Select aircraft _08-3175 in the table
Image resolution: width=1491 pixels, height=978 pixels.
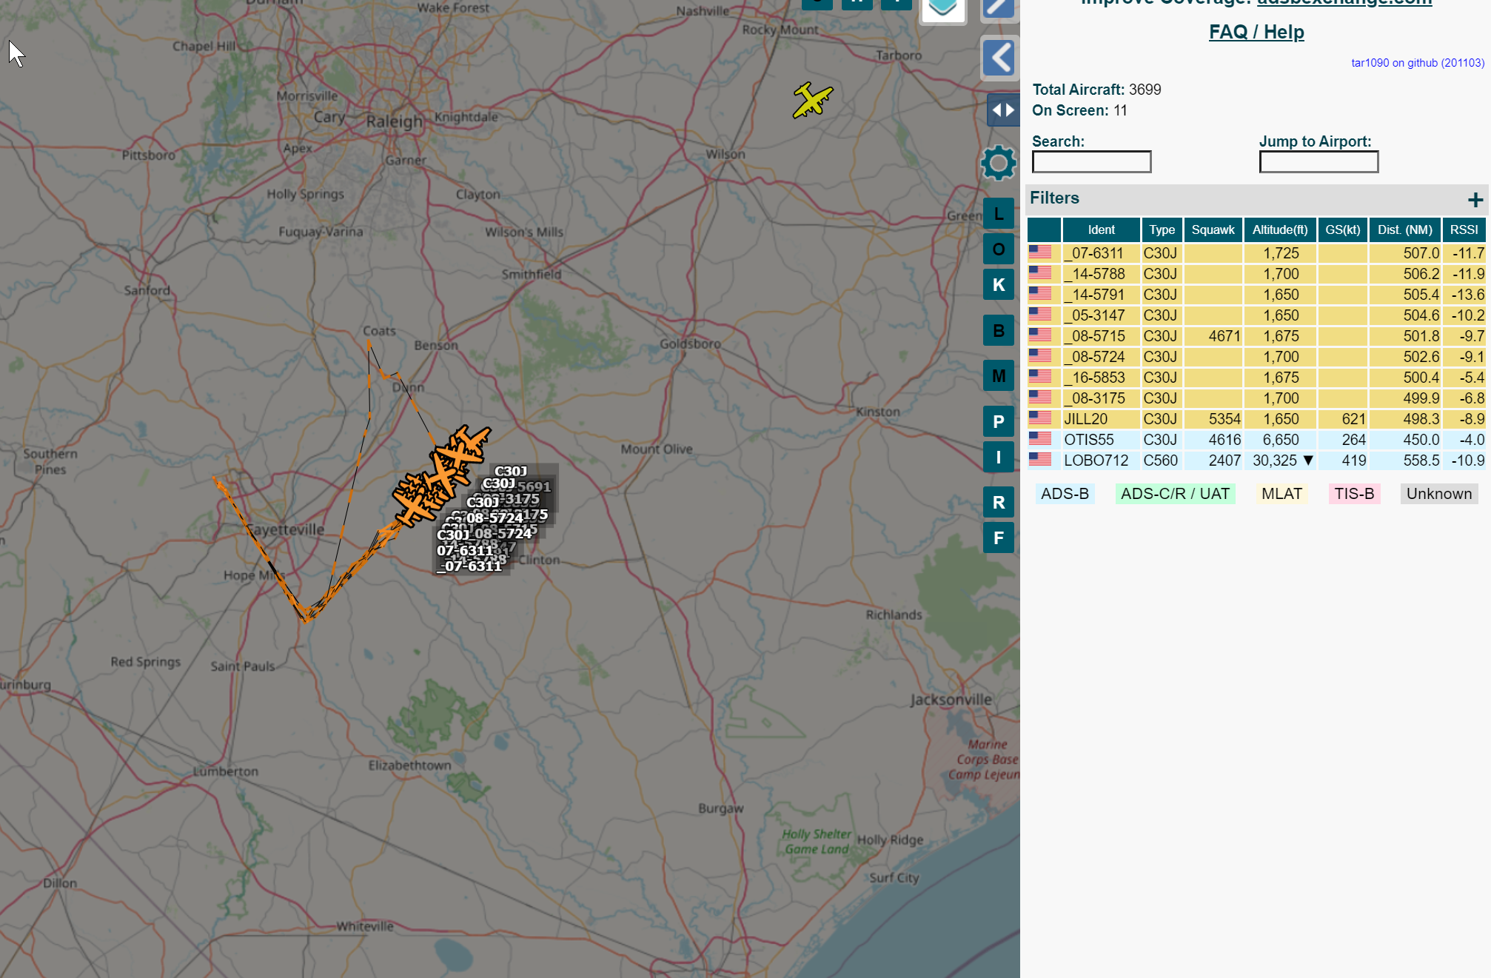click(1256, 398)
